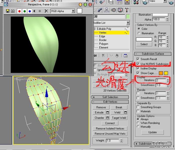Open Material Editor colored spheres icon
This screenshot has height=150, width=175.
tap(136, 2)
